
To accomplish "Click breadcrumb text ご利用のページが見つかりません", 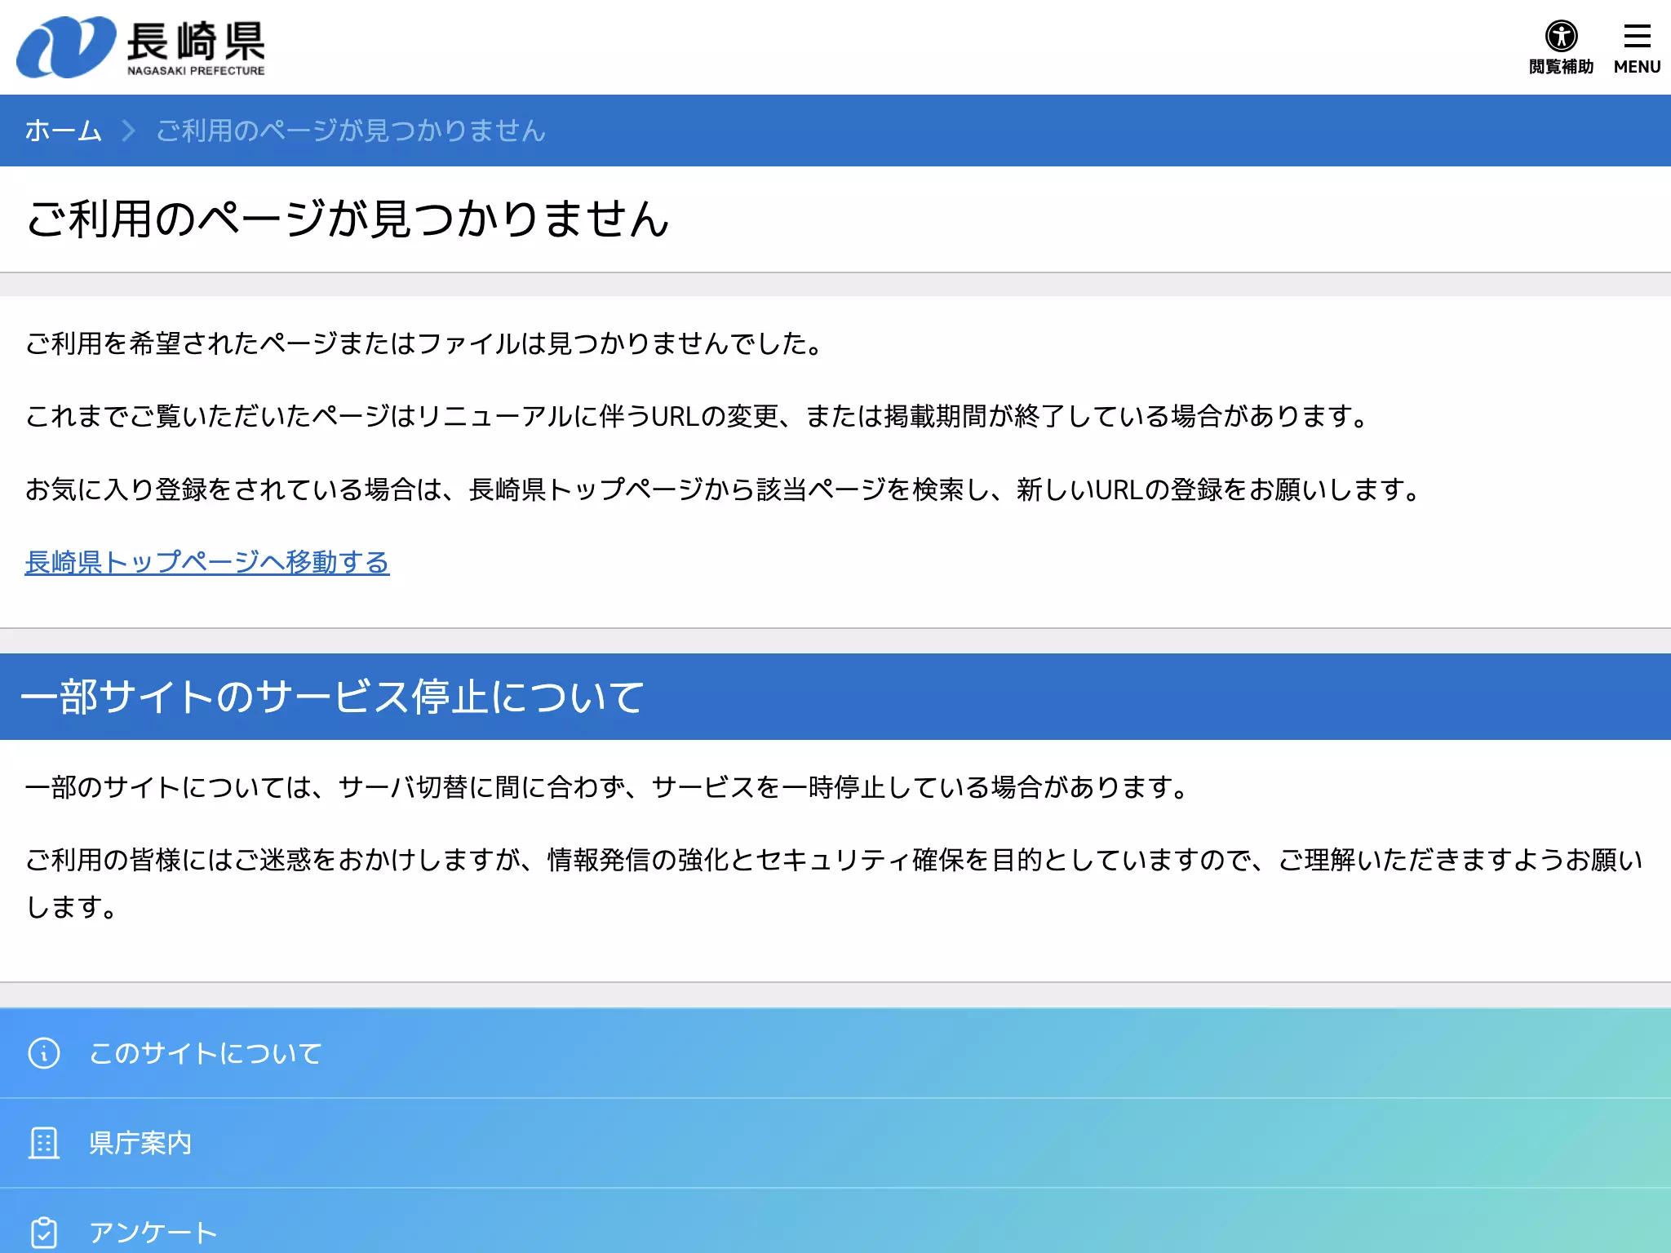I will pyautogui.click(x=351, y=131).
